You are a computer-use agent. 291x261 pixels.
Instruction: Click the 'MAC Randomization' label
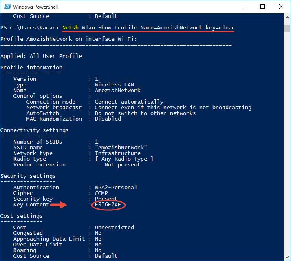(x=54, y=119)
